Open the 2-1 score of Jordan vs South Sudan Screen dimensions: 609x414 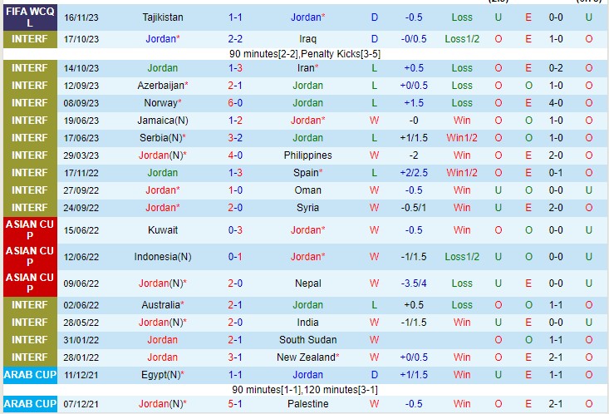click(235, 340)
